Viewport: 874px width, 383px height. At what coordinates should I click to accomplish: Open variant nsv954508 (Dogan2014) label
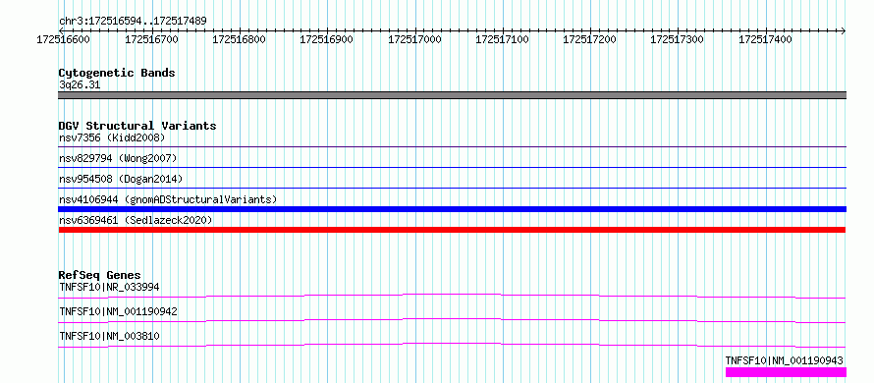point(121,179)
